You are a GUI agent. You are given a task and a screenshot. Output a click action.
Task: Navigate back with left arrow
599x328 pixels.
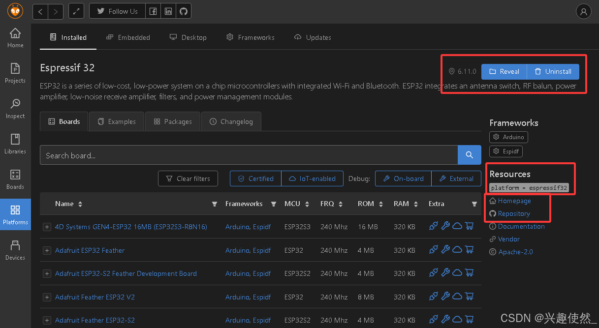(x=40, y=11)
